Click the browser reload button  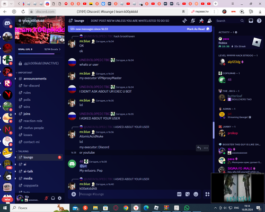pos(23,12)
